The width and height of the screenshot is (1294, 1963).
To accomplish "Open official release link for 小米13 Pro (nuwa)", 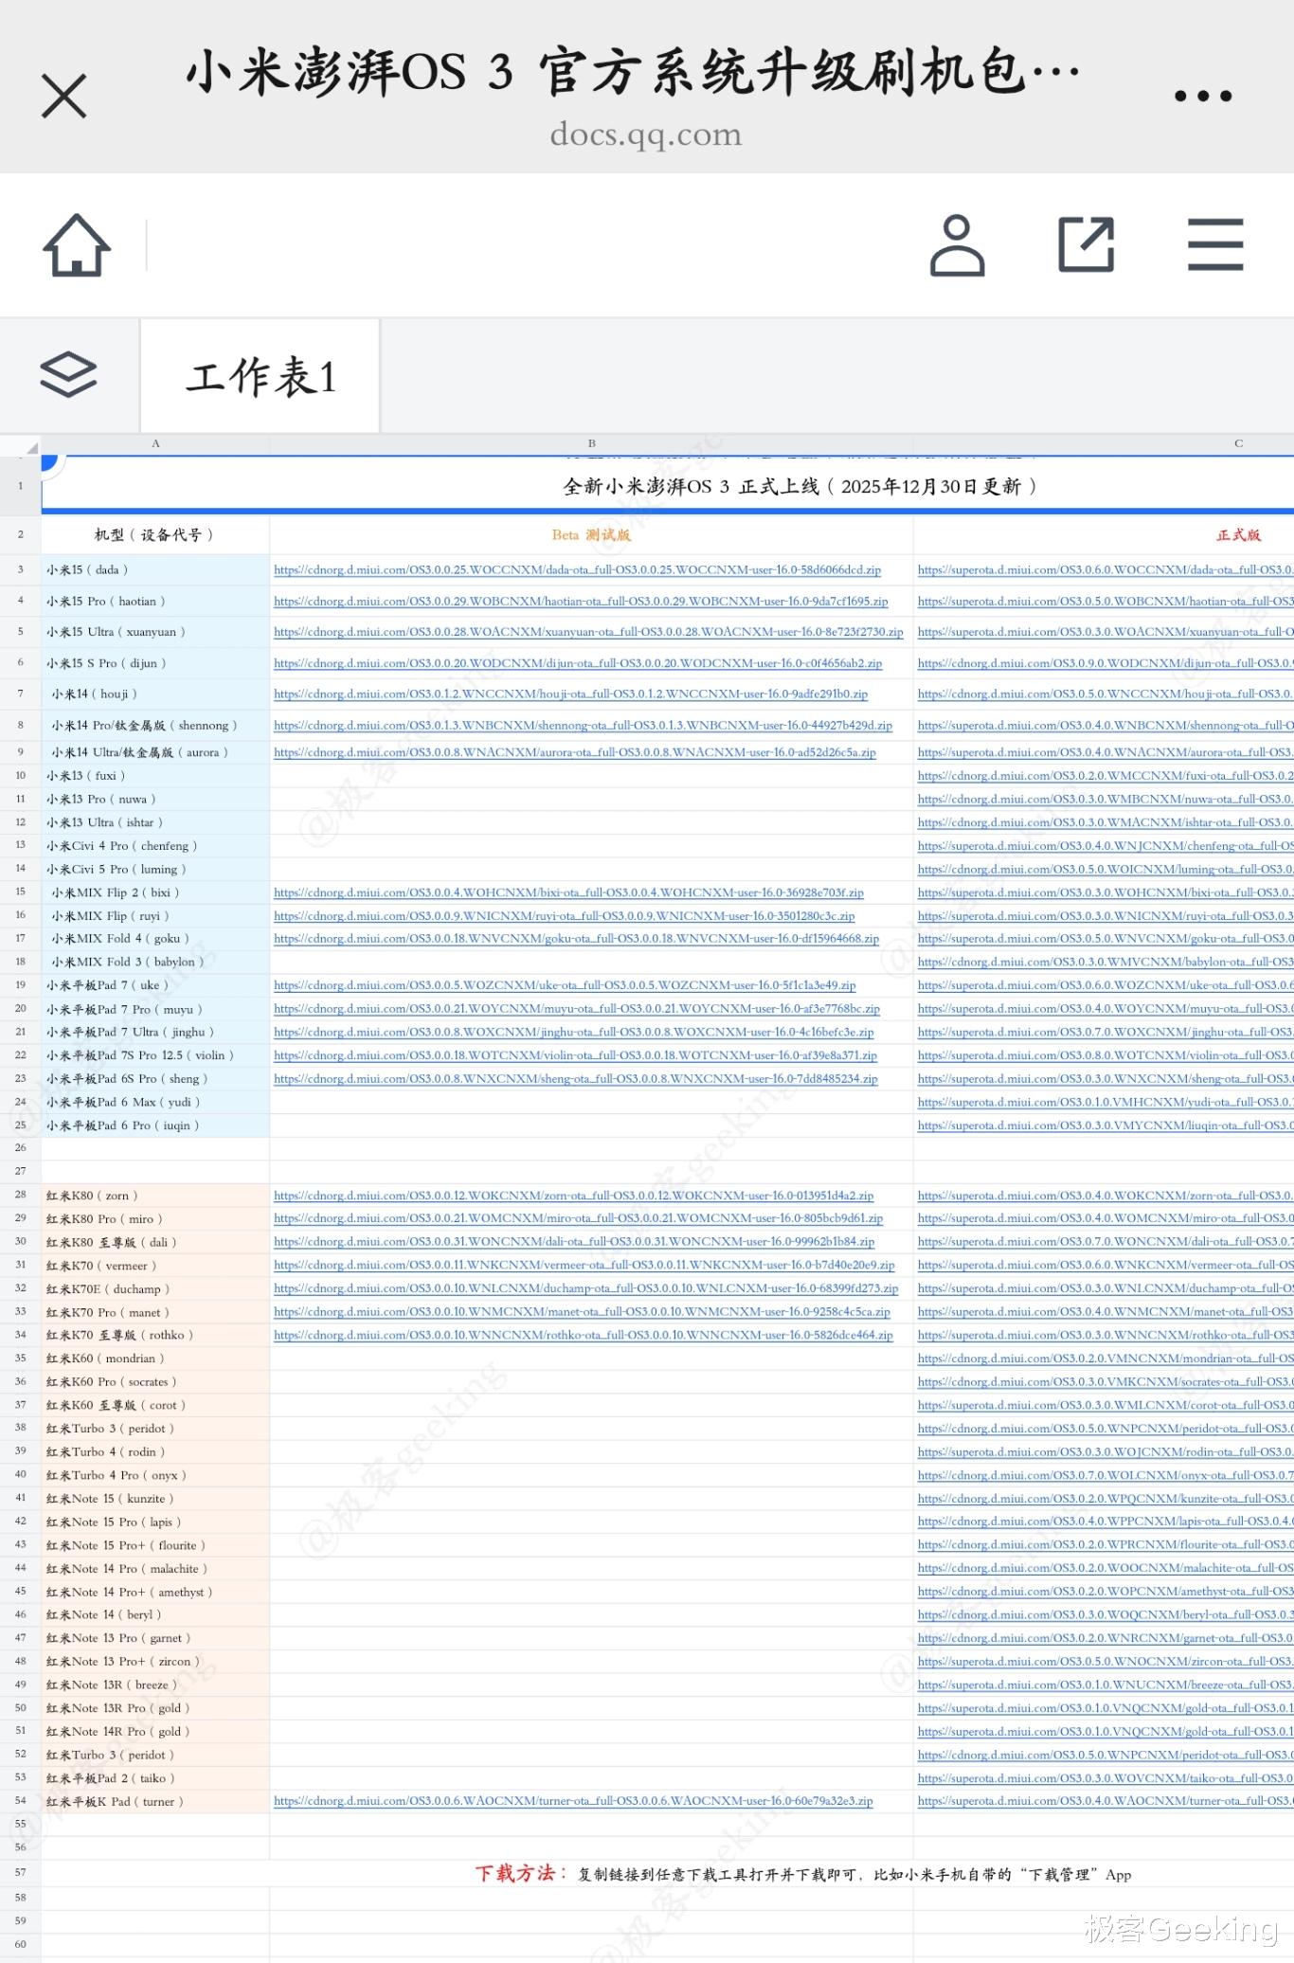I will (x=1105, y=800).
